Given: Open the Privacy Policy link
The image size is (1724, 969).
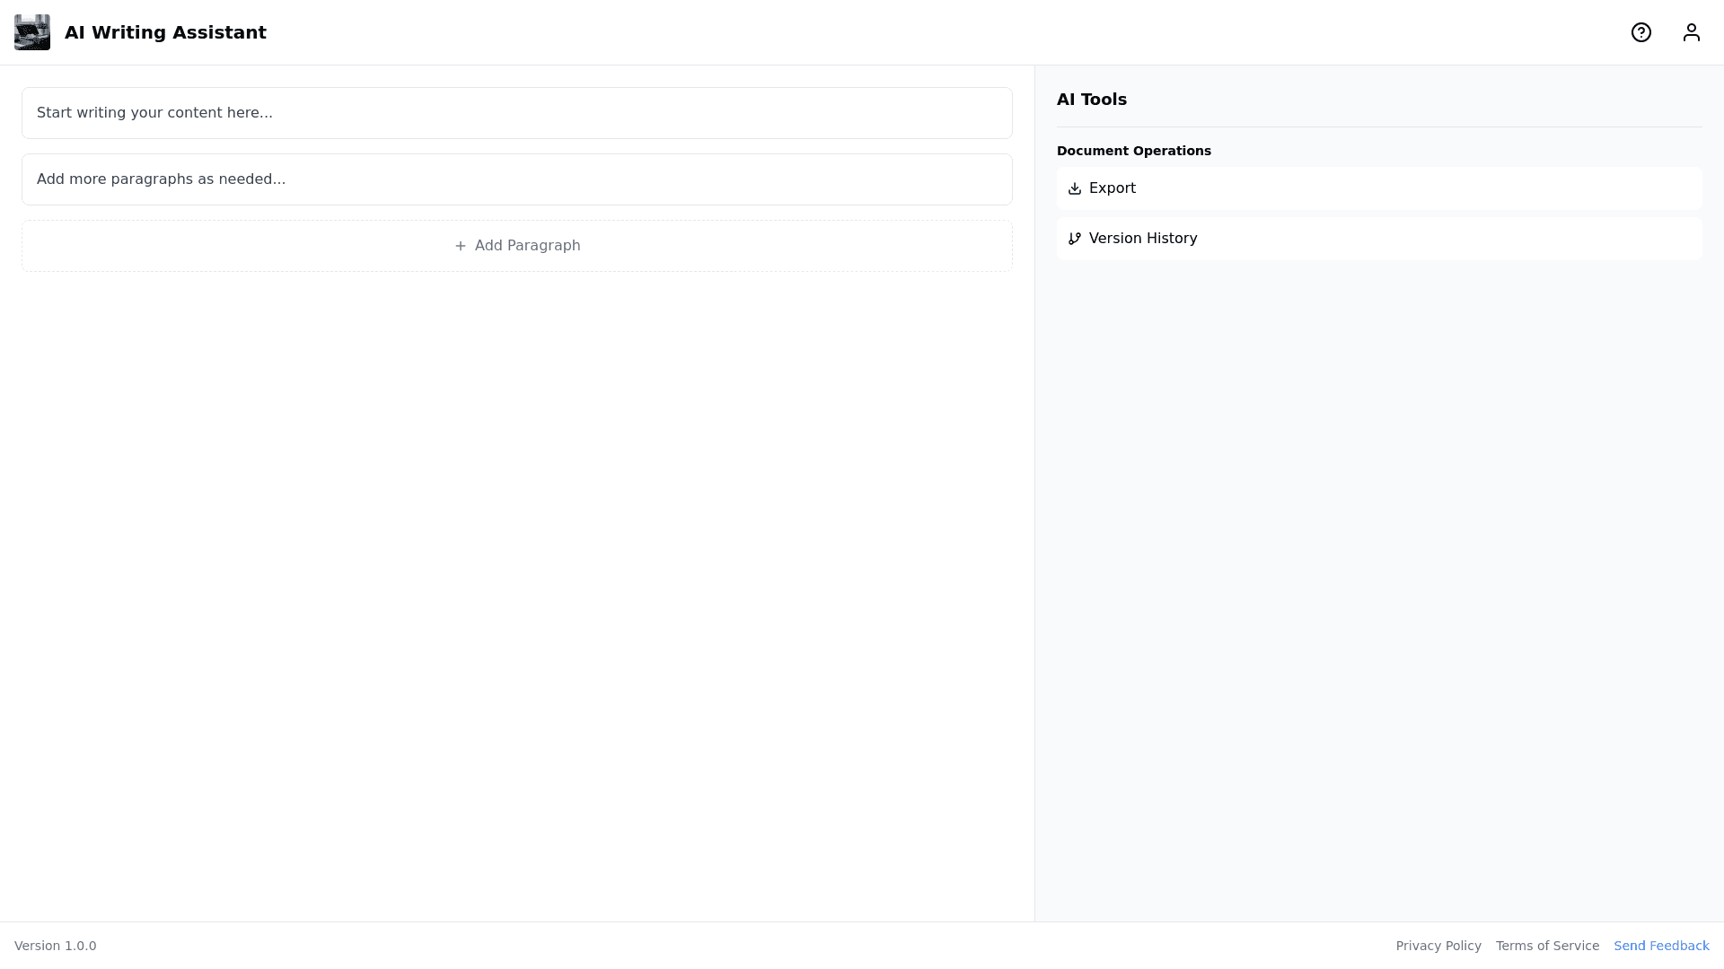Looking at the screenshot, I should point(1438,946).
